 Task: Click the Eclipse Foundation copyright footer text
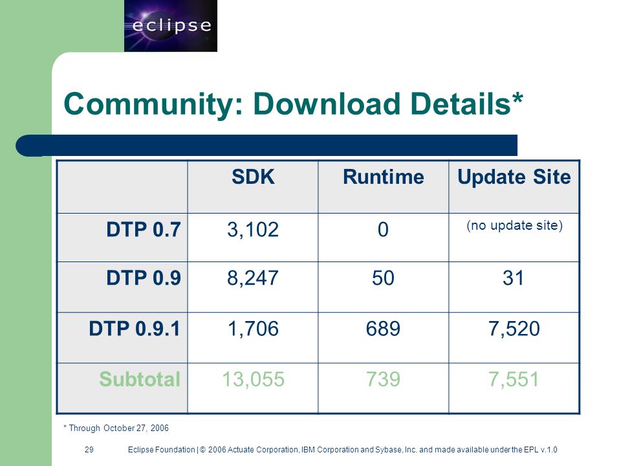click(x=343, y=450)
